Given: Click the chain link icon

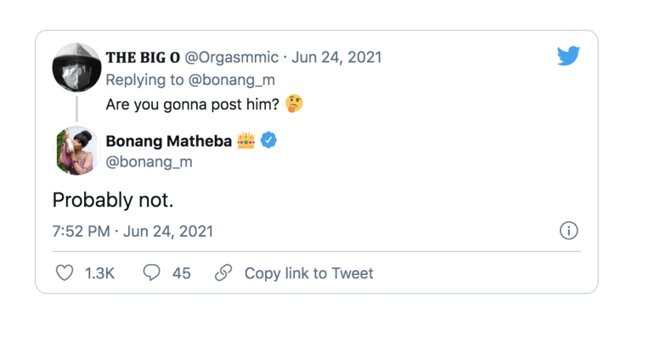Looking at the screenshot, I should 223,273.
